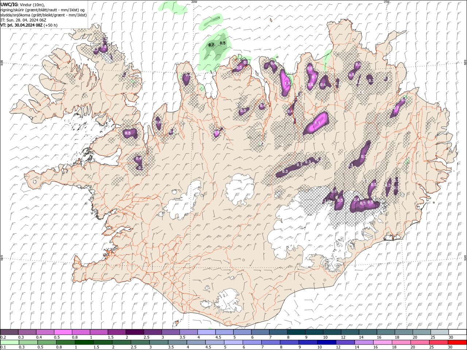Select the bright pink 0.5 swatch, upper legend row

tap(63, 332)
